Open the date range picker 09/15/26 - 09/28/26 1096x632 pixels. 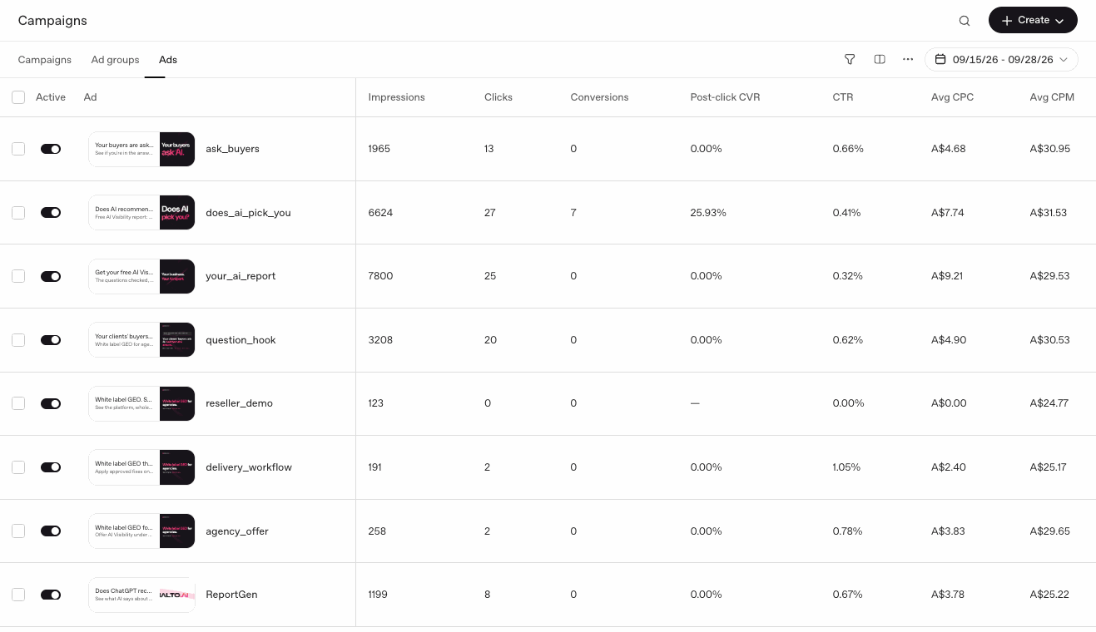click(1001, 60)
